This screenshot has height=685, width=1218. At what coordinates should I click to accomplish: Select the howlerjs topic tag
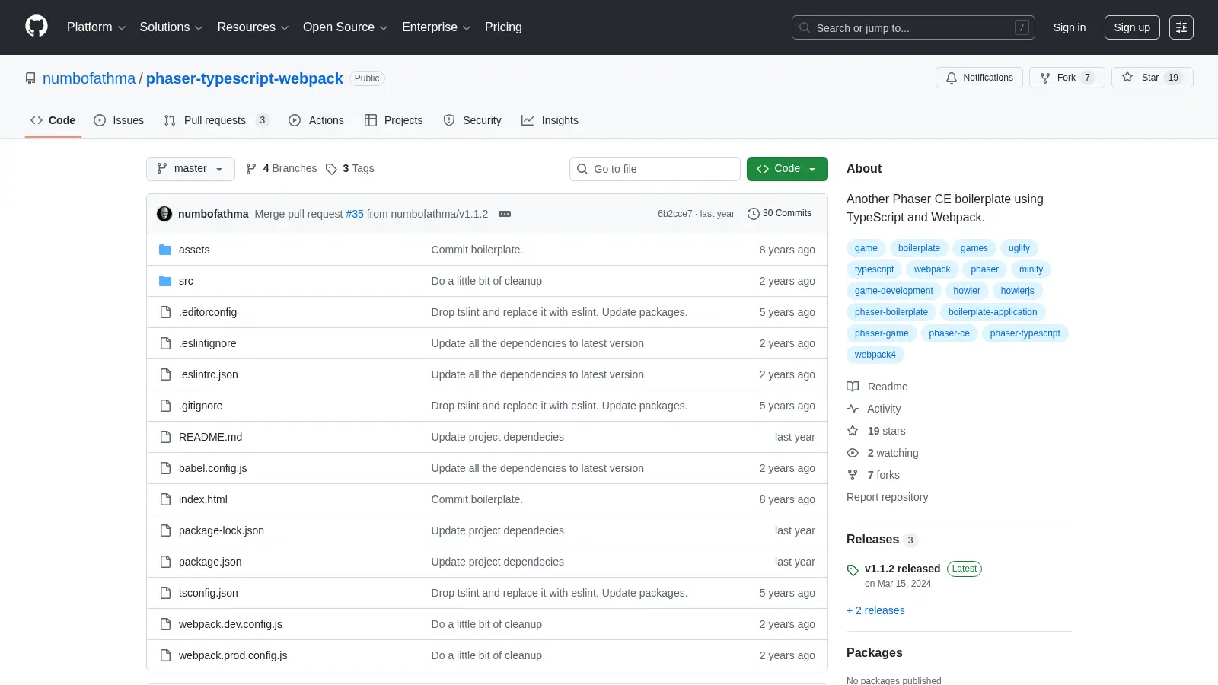tap(1017, 291)
